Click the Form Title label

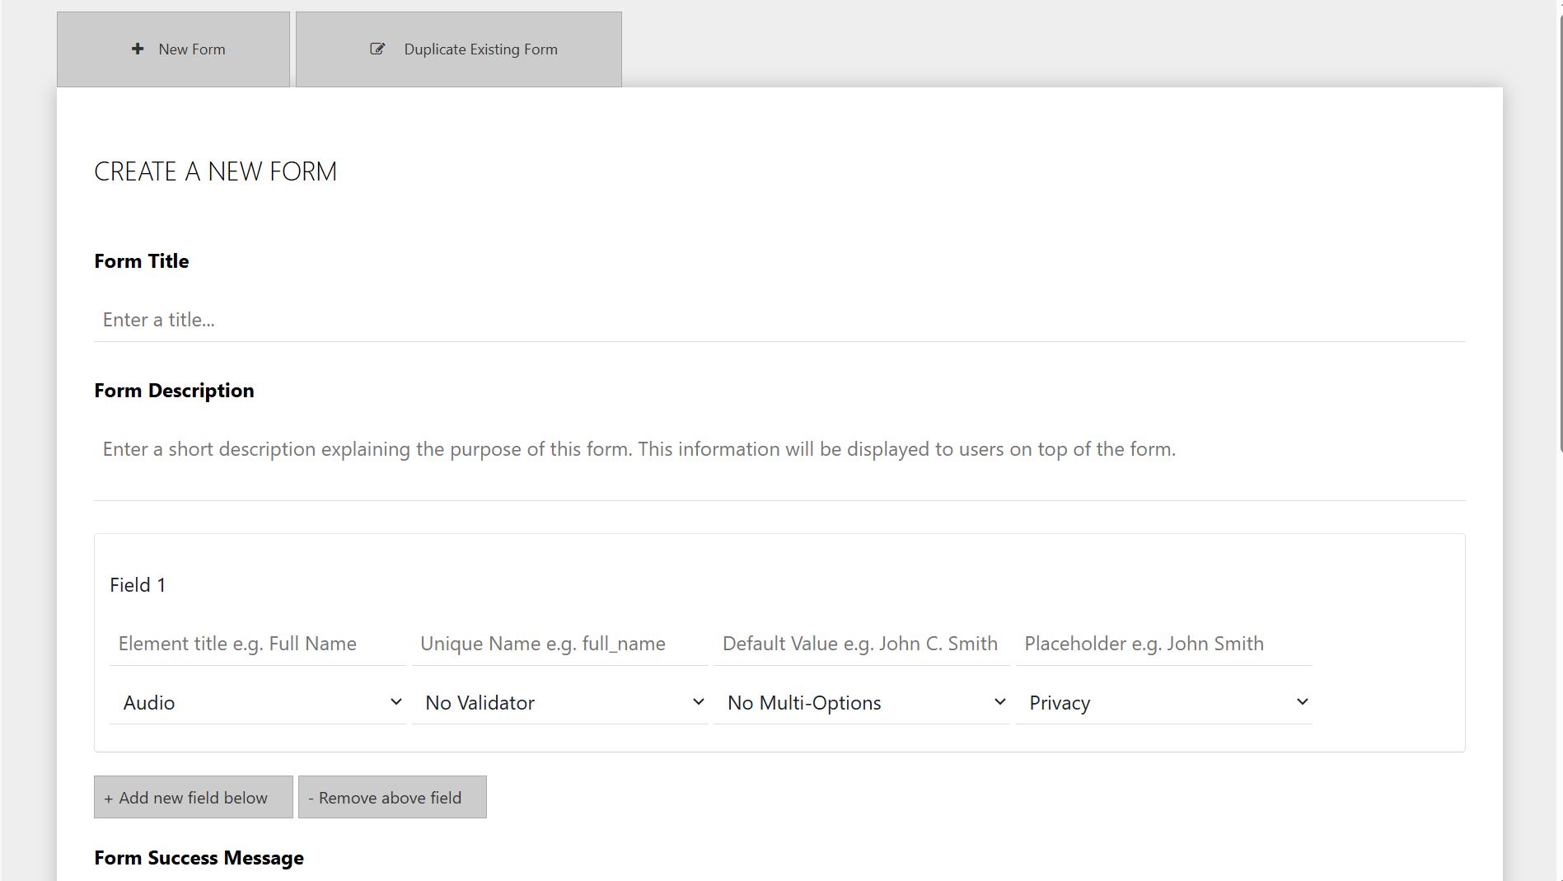(x=142, y=261)
